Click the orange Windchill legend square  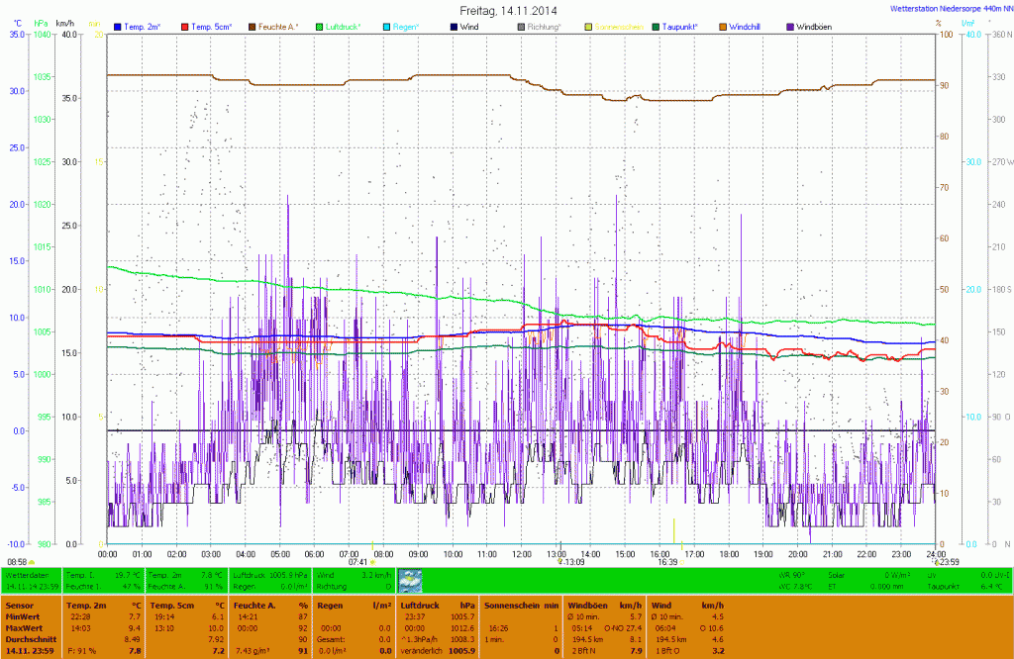(724, 25)
